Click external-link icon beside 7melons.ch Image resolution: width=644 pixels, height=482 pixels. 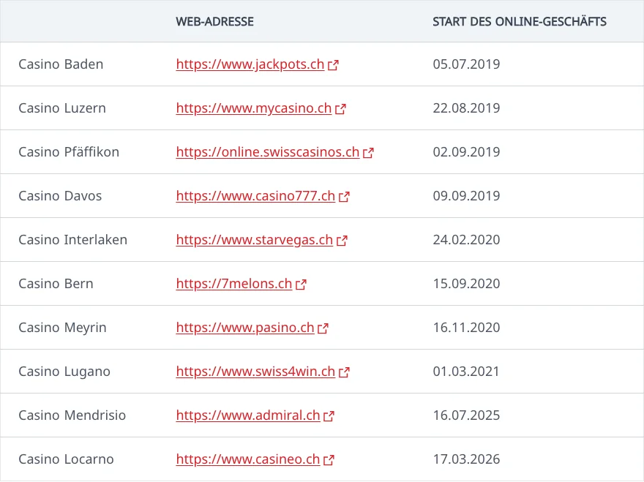tap(301, 285)
